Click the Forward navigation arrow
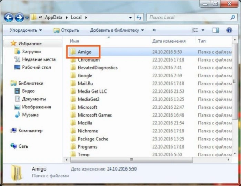The image size is (241, 186). click(x=19, y=18)
